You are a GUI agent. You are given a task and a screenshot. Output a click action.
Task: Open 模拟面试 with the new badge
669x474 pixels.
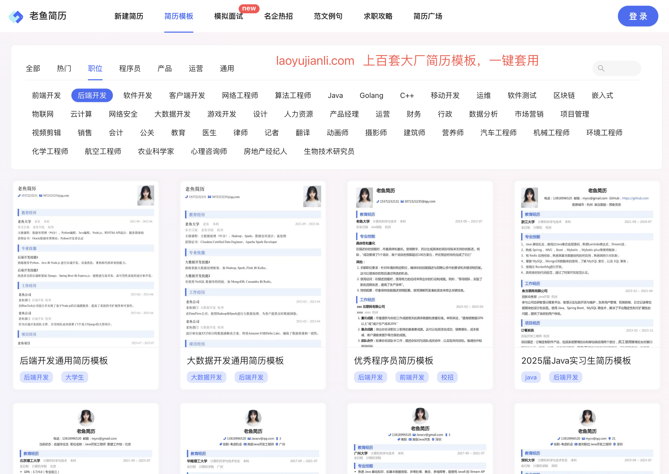click(228, 16)
